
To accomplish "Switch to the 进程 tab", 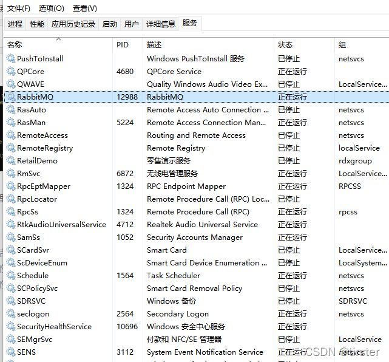I will 15,24.
